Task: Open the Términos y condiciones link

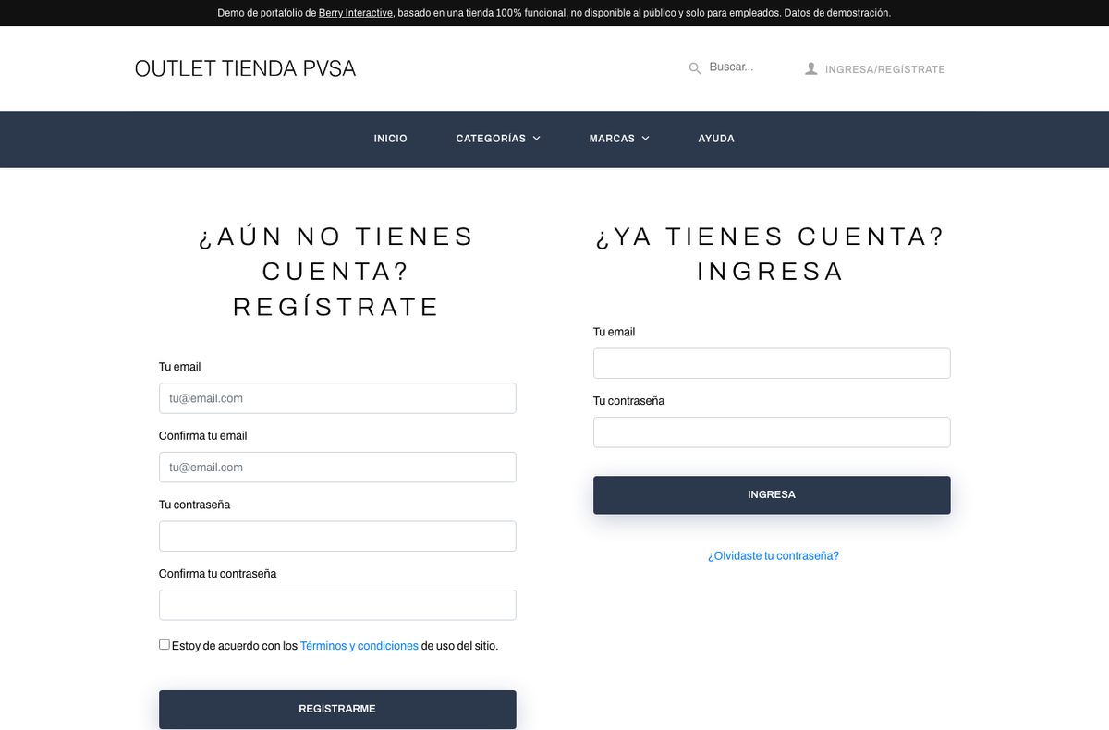Action: pos(360,646)
